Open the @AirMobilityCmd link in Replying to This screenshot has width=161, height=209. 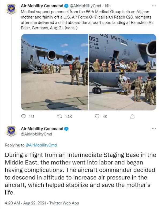click(41, 145)
